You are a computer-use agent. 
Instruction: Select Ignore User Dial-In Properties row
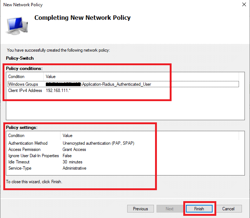click(34, 156)
